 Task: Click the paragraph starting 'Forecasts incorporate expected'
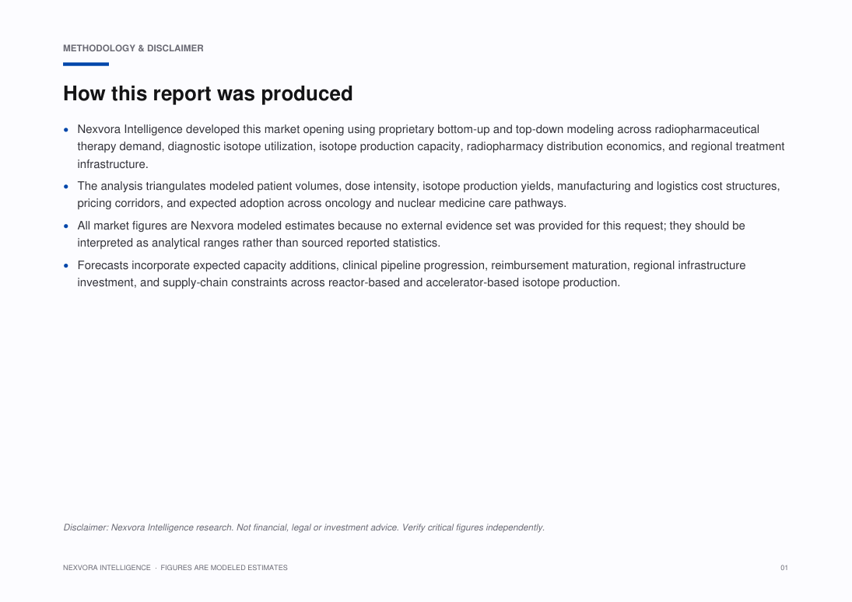(412, 274)
